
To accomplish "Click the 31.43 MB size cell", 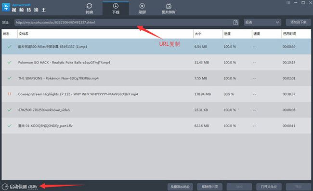I will (202, 63).
